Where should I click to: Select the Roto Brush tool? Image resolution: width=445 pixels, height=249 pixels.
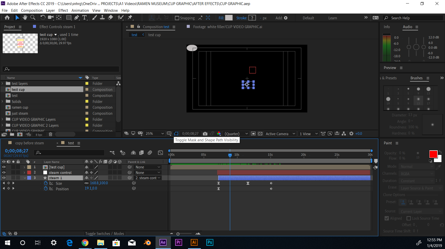121,18
